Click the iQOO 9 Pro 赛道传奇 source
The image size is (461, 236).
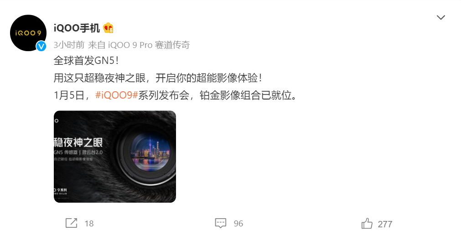pos(149,45)
